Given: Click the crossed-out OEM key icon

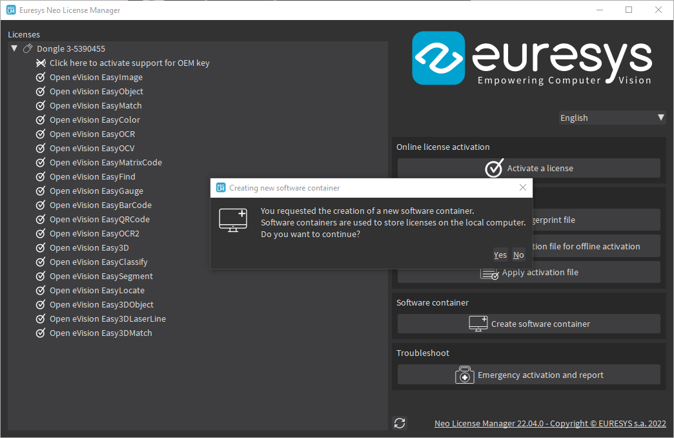Looking at the screenshot, I should click(41, 63).
